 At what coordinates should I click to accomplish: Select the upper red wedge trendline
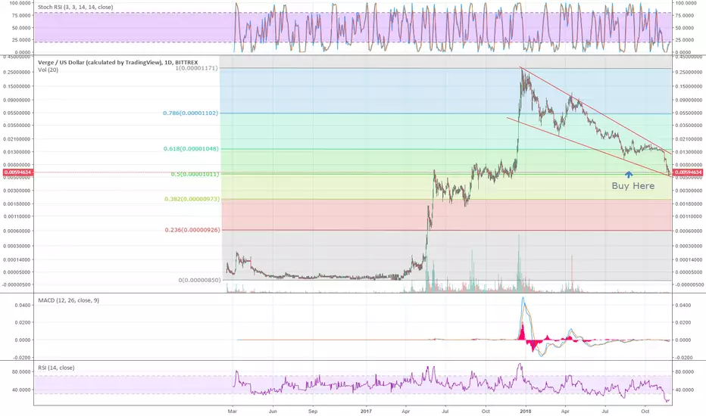(595, 110)
